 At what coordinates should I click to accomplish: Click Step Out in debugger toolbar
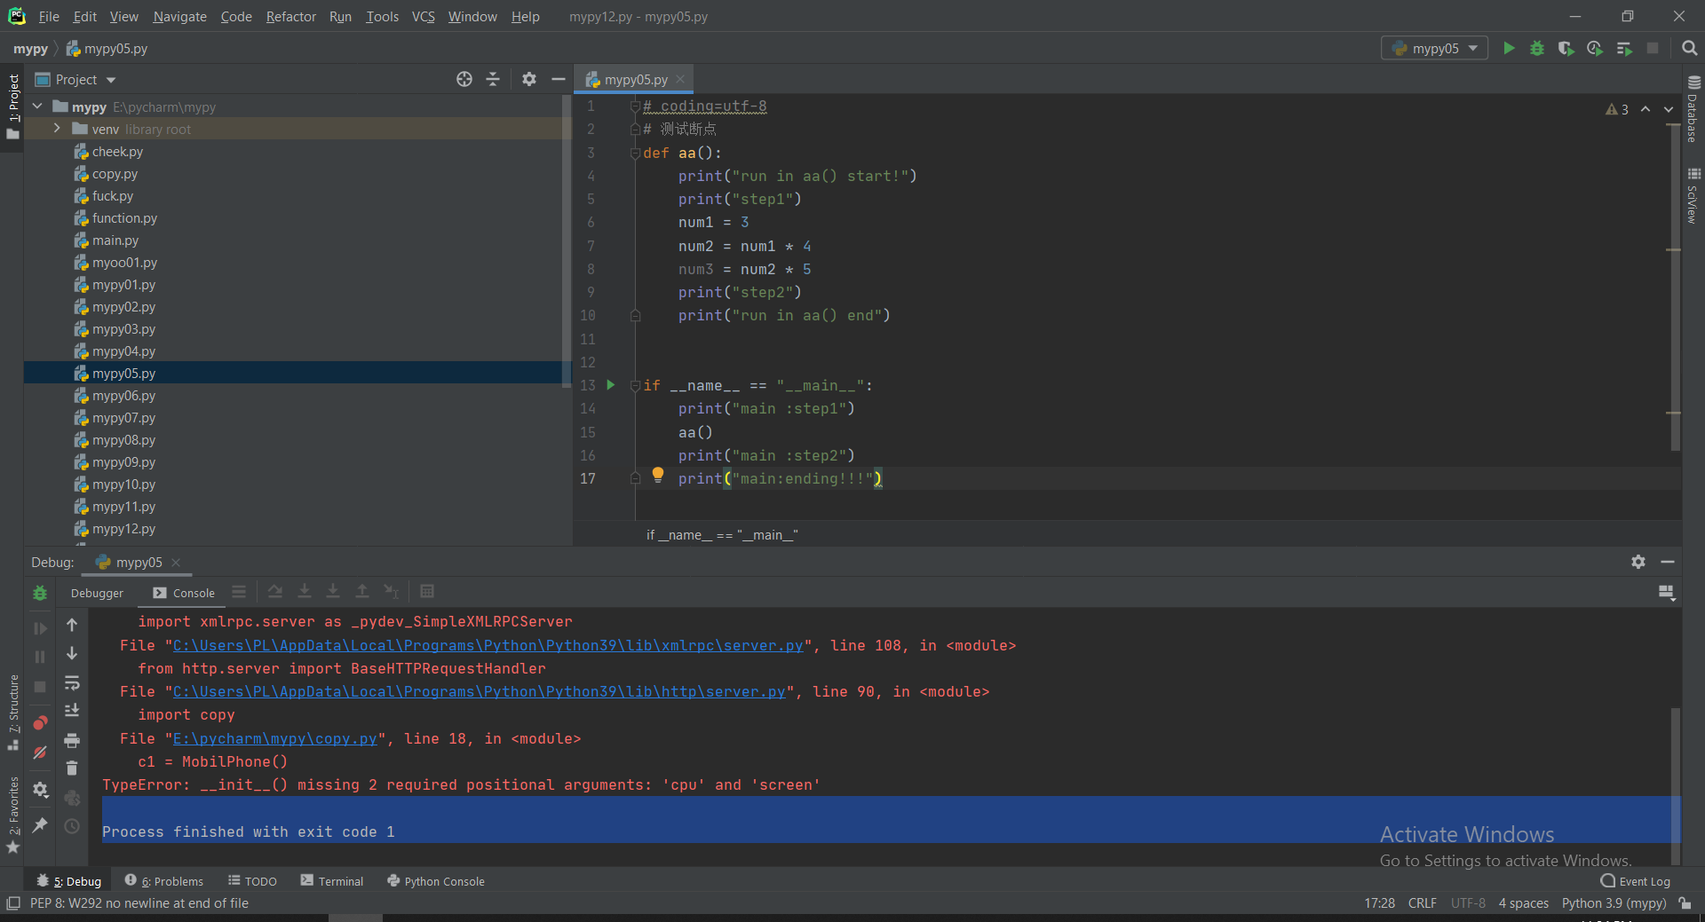(362, 591)
